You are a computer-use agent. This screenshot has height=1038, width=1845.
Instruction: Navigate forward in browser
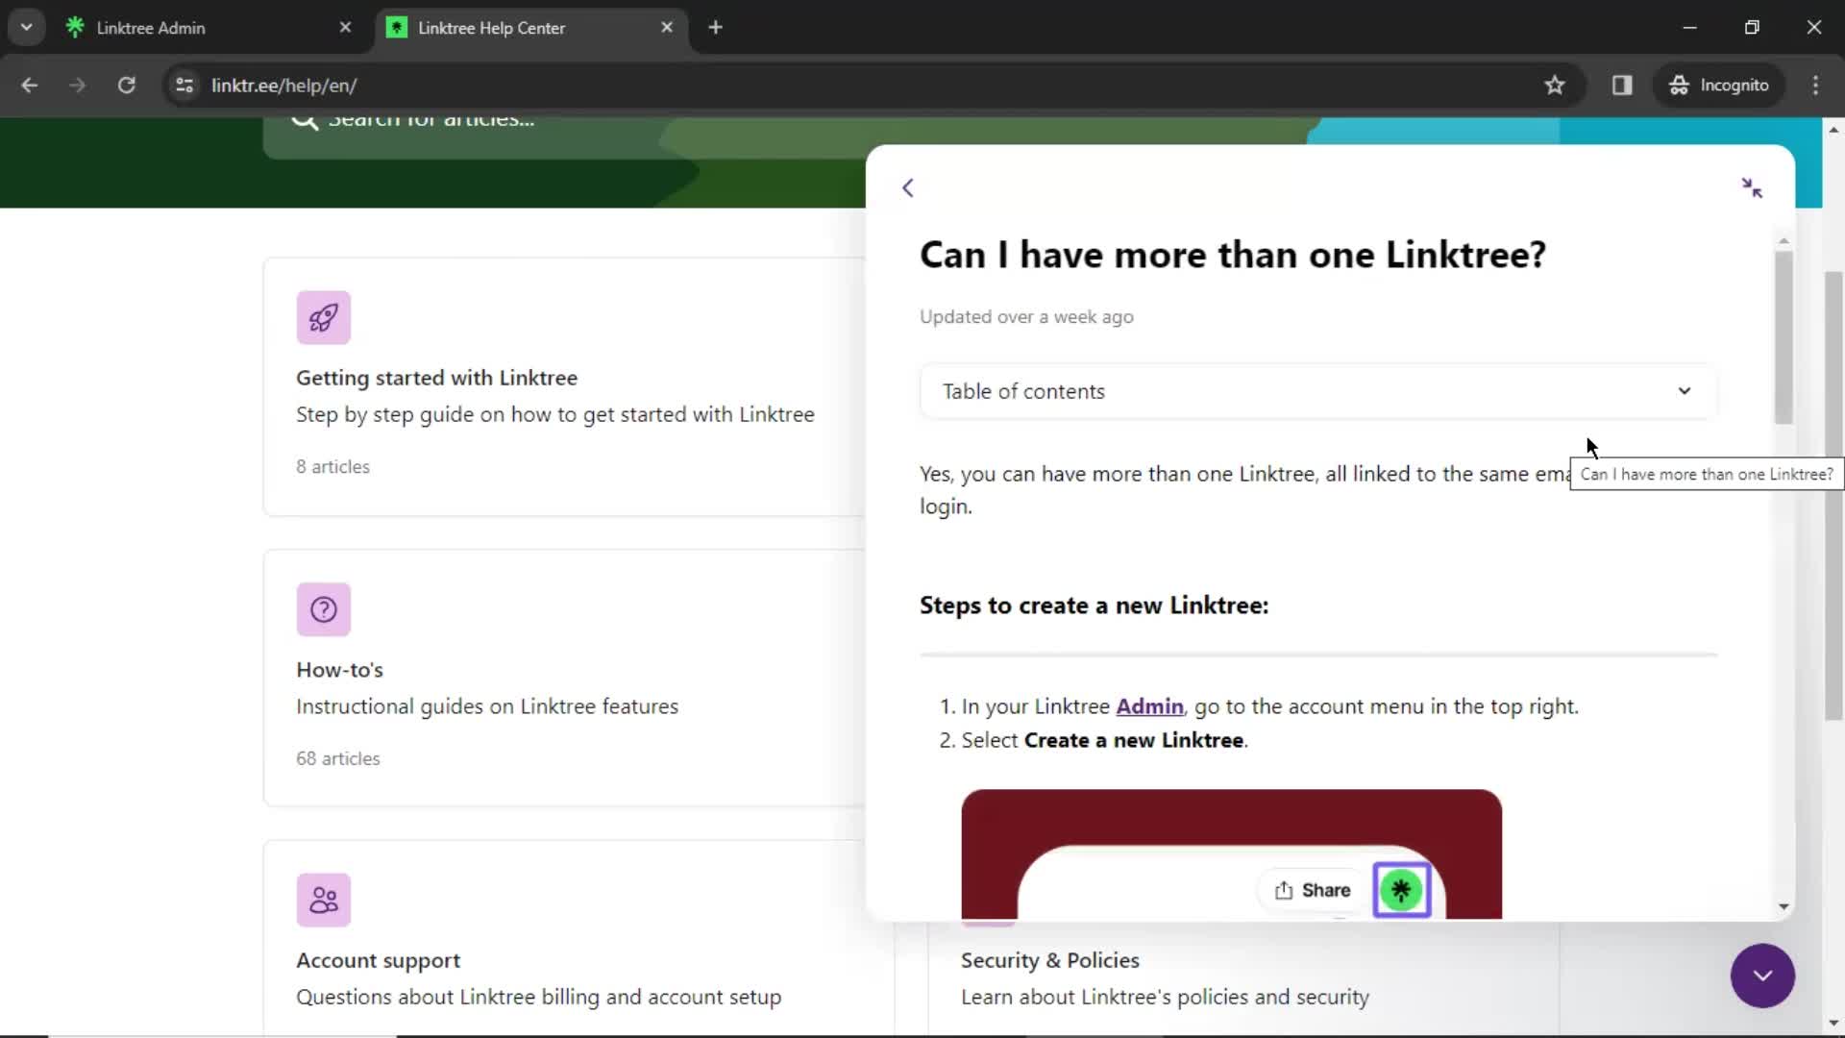click(78, 86)
